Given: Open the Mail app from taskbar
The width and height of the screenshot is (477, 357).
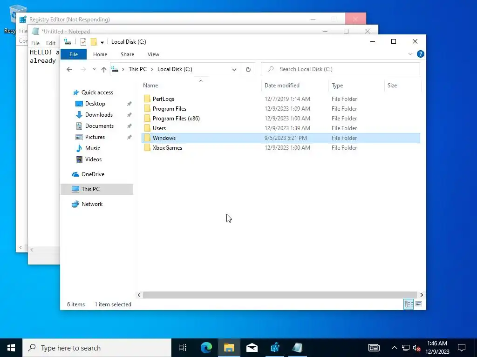Looking at the screenshot, I should (252, 348).
